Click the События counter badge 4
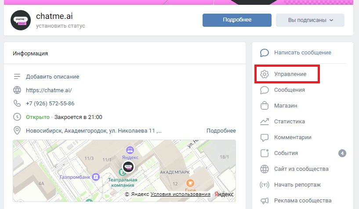 click(342, 153)
